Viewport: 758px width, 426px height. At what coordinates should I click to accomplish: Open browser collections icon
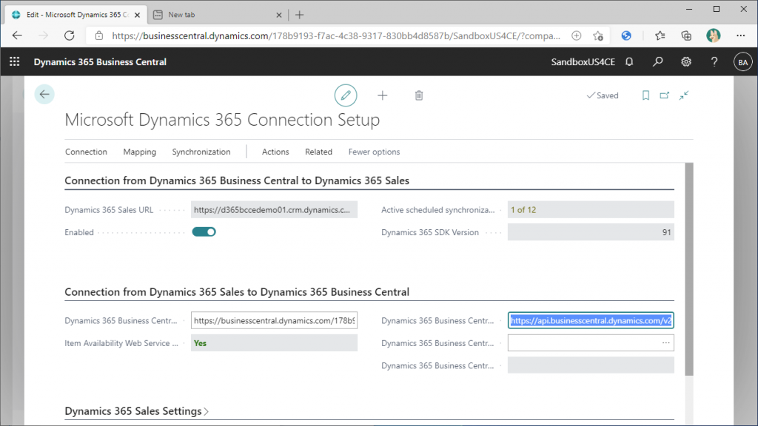click(x=686, y=35)
